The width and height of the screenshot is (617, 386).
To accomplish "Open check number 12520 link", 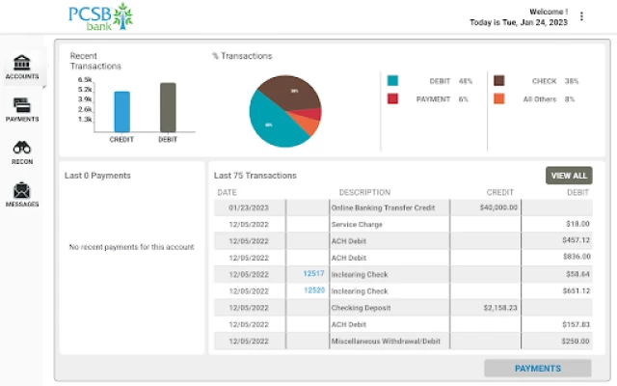I will click(x=313, y=290).
